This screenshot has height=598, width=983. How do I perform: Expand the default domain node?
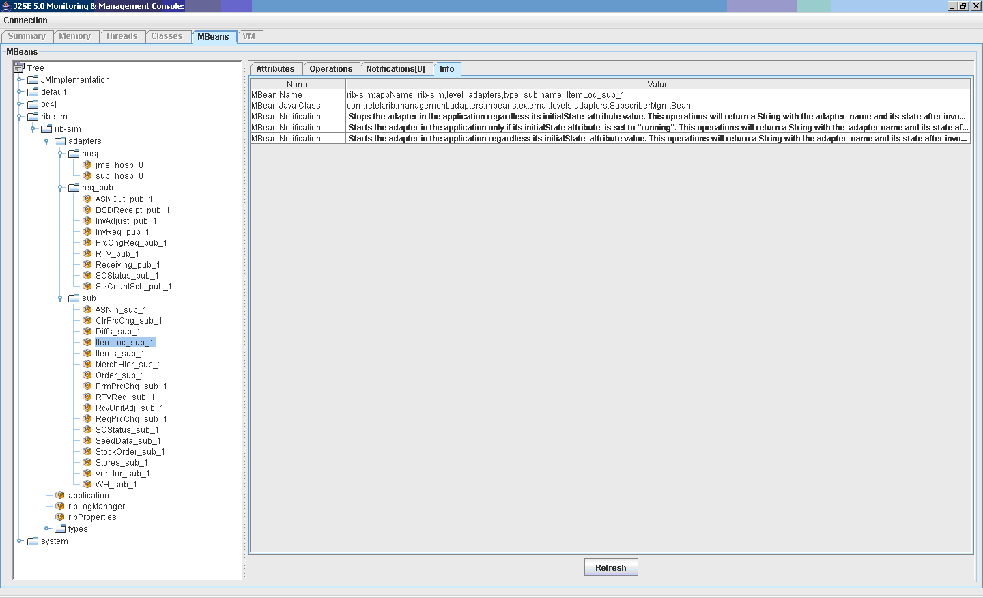click(20, 91)
